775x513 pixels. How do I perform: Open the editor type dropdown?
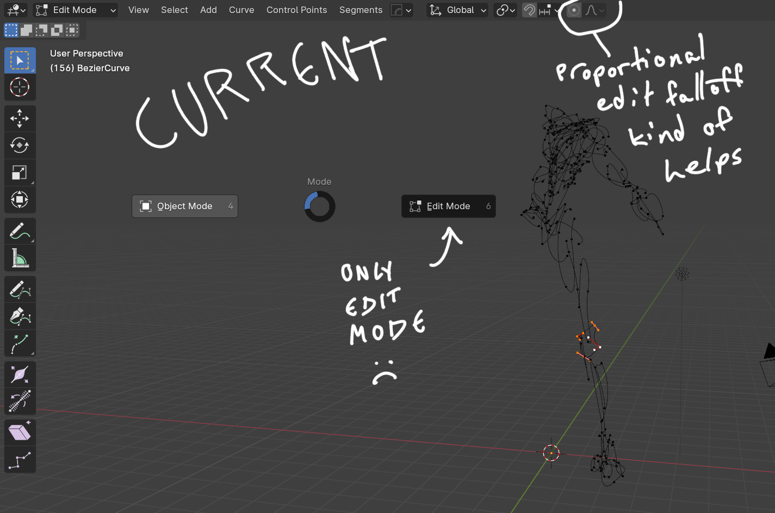tap(16, 10)
